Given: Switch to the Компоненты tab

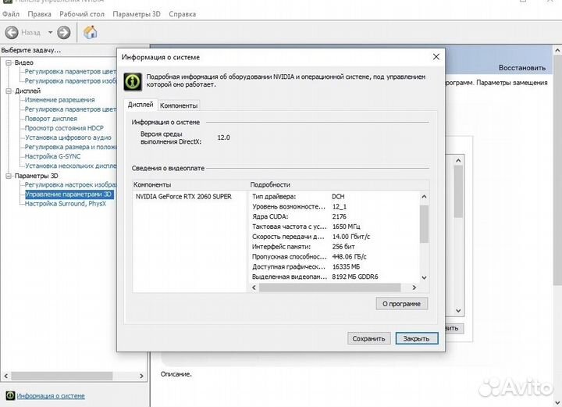Looking at the screenshot, I should (x=179, y=105).
